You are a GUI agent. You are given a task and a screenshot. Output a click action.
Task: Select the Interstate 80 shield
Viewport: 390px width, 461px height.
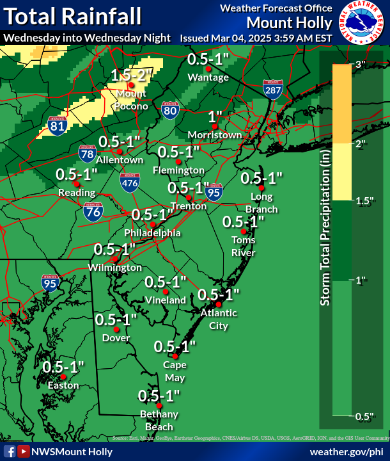pos(170,111)
